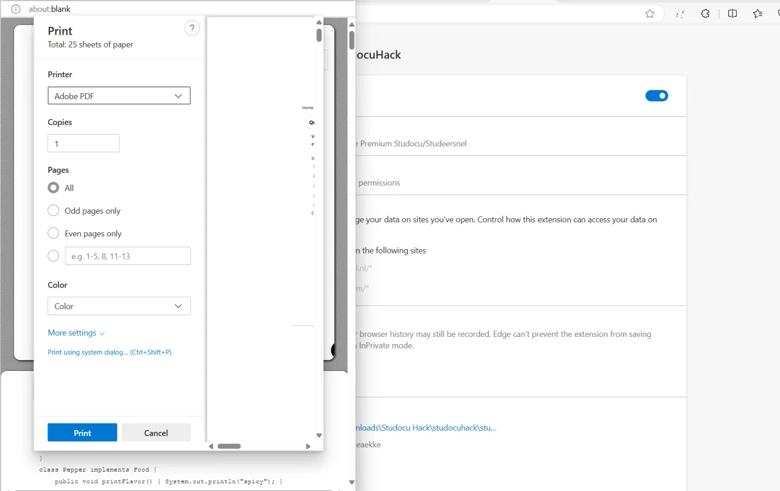Select the All pages radio button
The height and width of the screenshot is (491, 780).
(54, 188)
